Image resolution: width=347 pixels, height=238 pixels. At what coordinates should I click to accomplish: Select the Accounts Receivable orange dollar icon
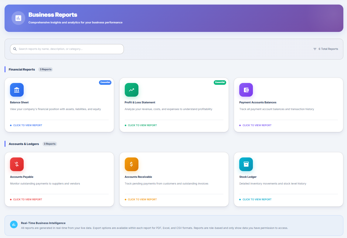pos(131,164)
